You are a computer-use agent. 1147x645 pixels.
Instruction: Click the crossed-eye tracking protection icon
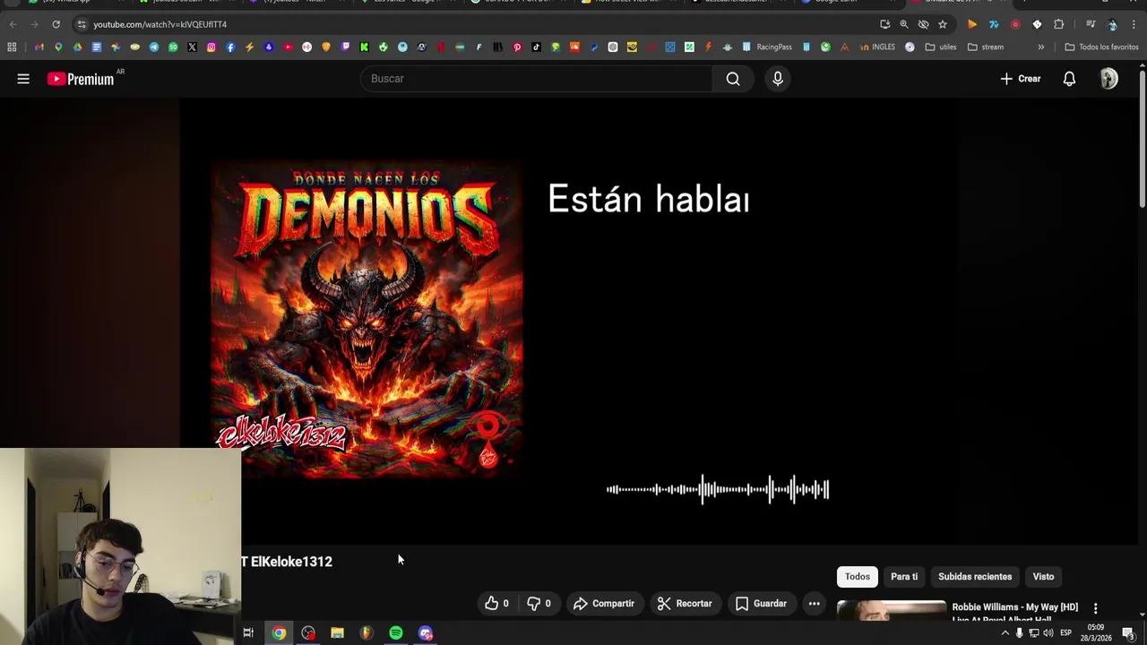pos(923,24)
